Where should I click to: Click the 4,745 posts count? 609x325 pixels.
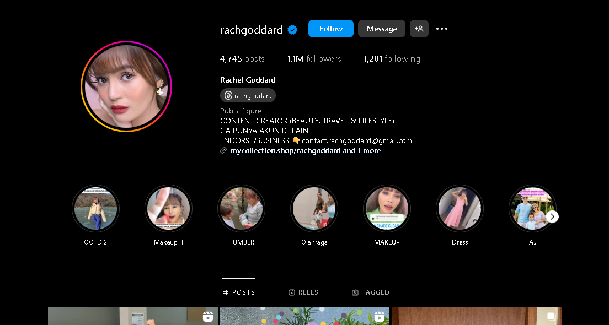(242, 59)
